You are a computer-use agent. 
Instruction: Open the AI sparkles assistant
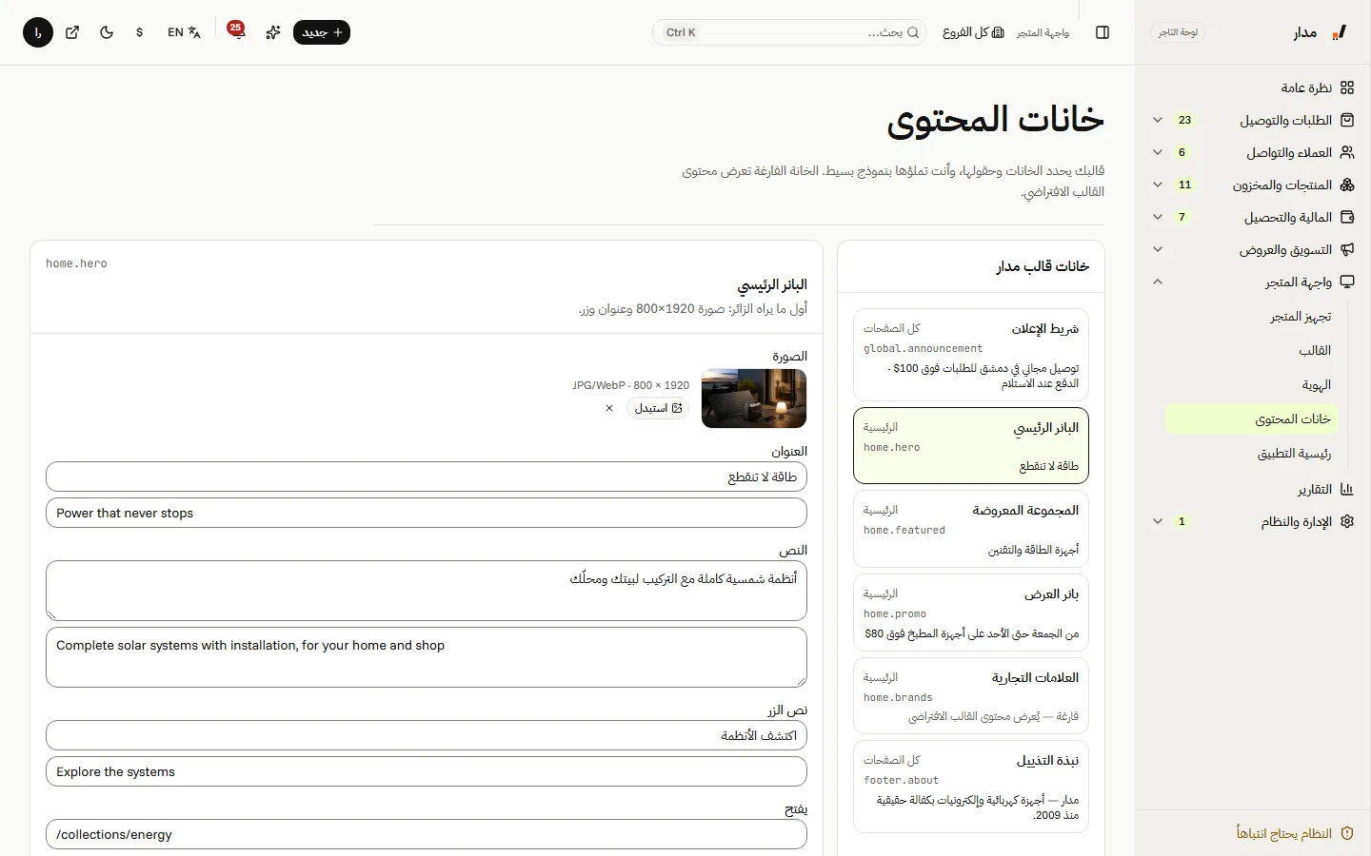pos(273,32)
